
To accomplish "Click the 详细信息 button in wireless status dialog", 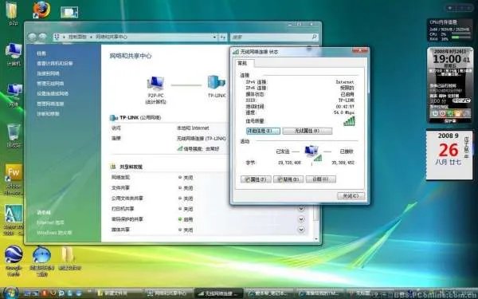I will pos(263,131).
